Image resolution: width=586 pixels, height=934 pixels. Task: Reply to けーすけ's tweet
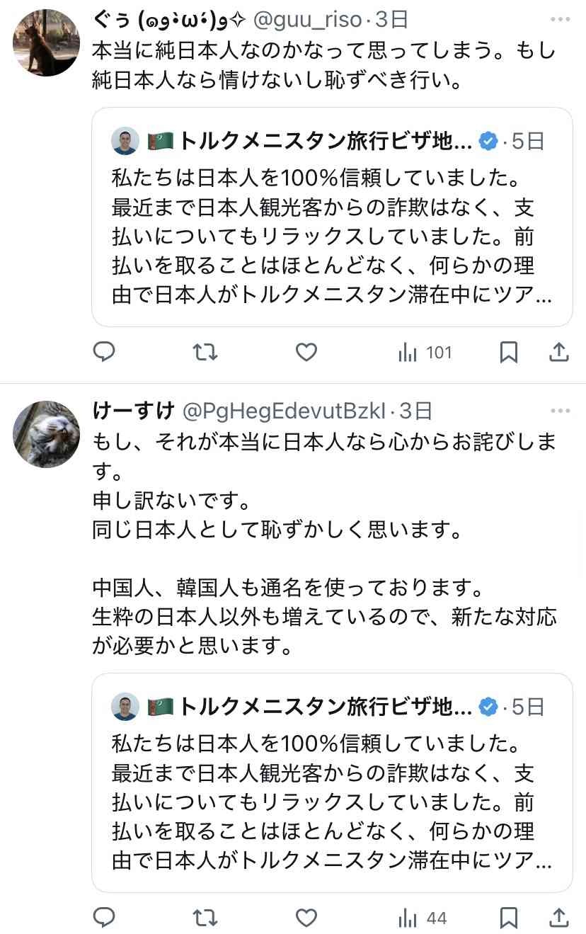[105, 918]
